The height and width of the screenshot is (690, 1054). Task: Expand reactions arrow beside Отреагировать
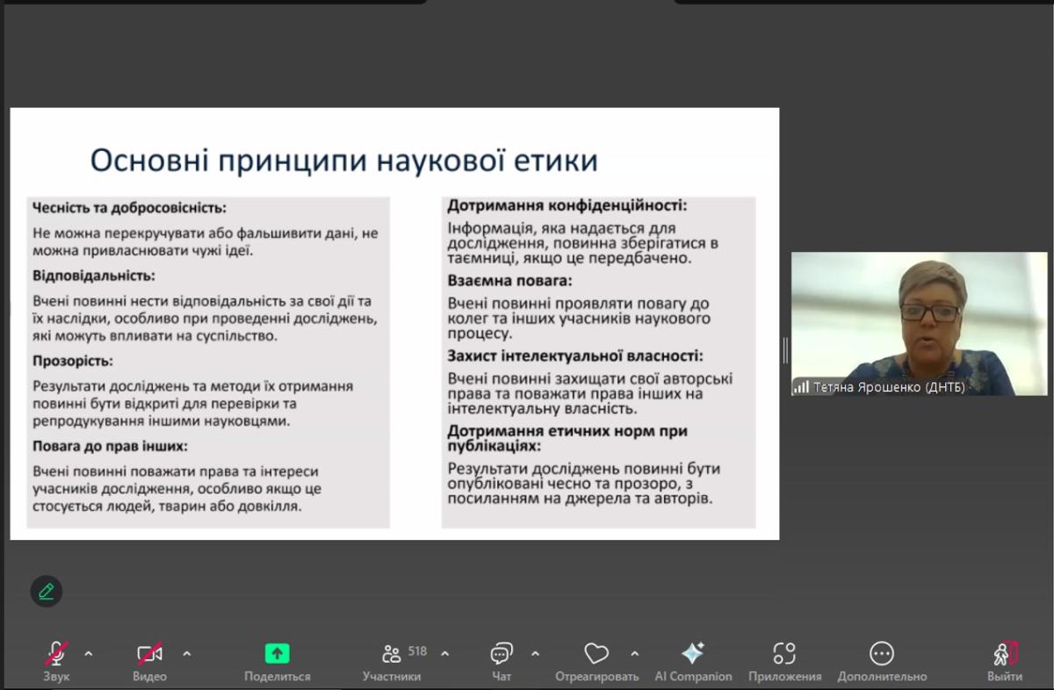(x=635, y=654)
